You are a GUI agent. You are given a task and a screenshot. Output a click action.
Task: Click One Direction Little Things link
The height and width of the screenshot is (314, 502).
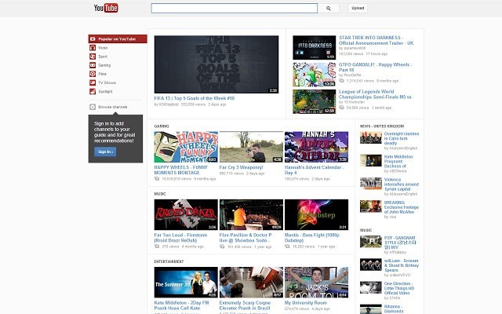pos(399,288)
